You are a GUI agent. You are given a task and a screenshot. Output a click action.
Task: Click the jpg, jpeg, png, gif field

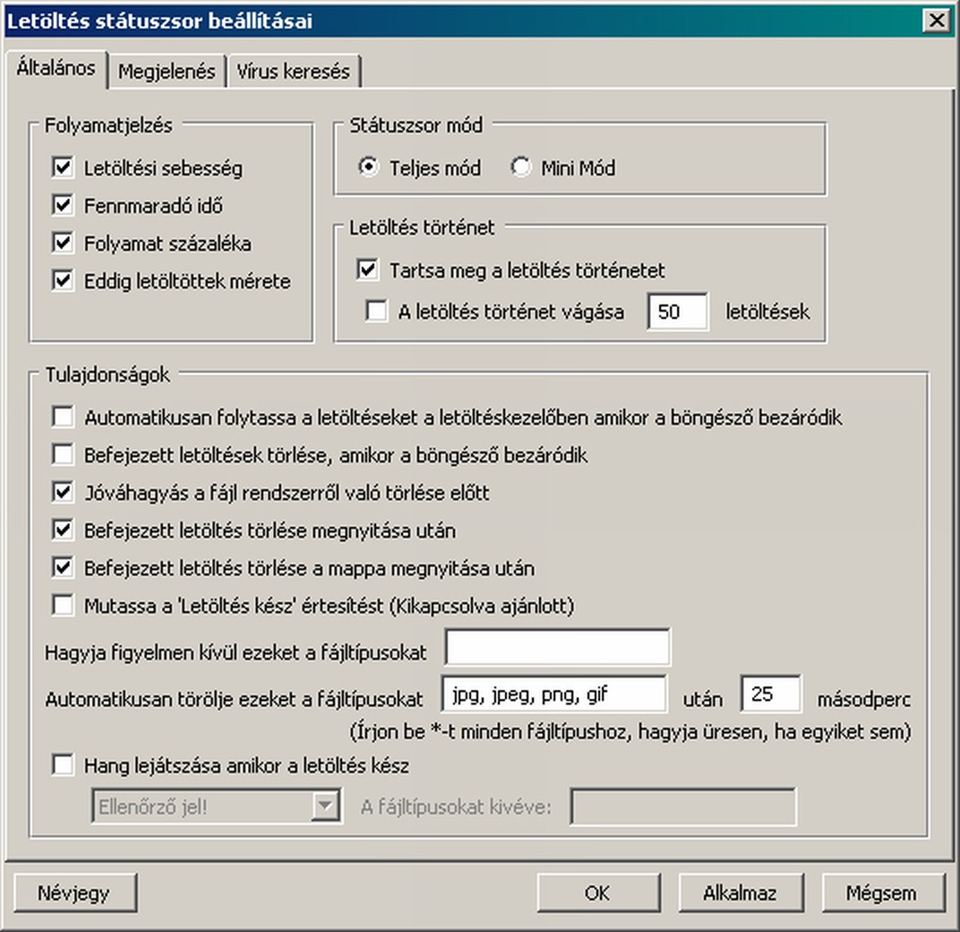pos(554,694)
